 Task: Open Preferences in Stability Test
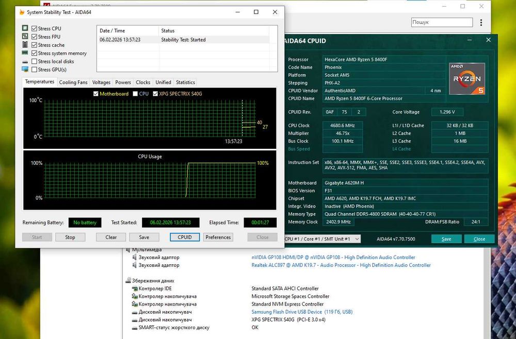(218, 237)
